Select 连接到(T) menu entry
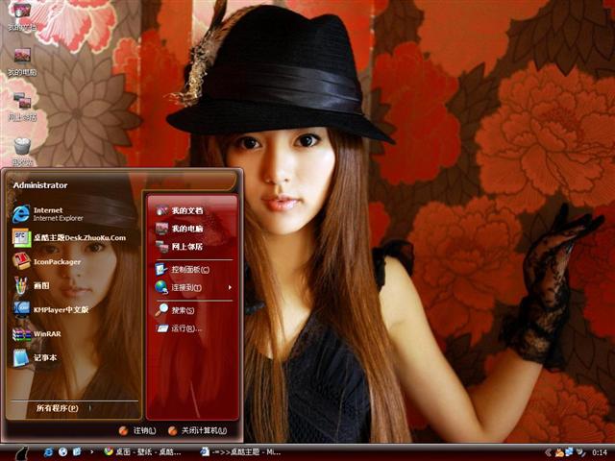Viewport: 615px width, 461px height. (193, 288)
